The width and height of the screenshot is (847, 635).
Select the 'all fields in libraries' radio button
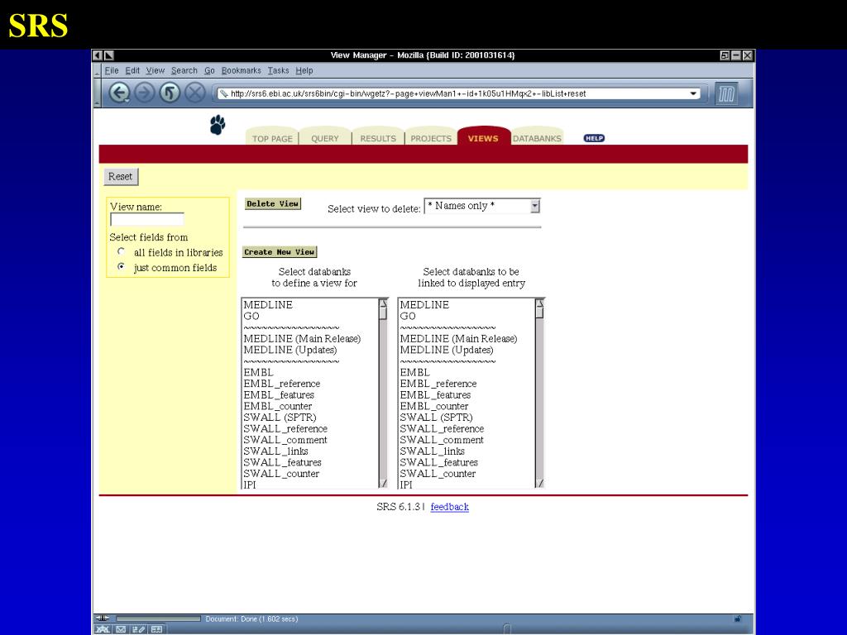tap(121, 251)
